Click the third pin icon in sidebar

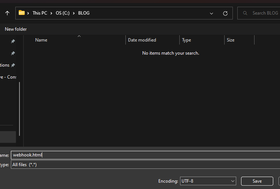pos(13,65)
